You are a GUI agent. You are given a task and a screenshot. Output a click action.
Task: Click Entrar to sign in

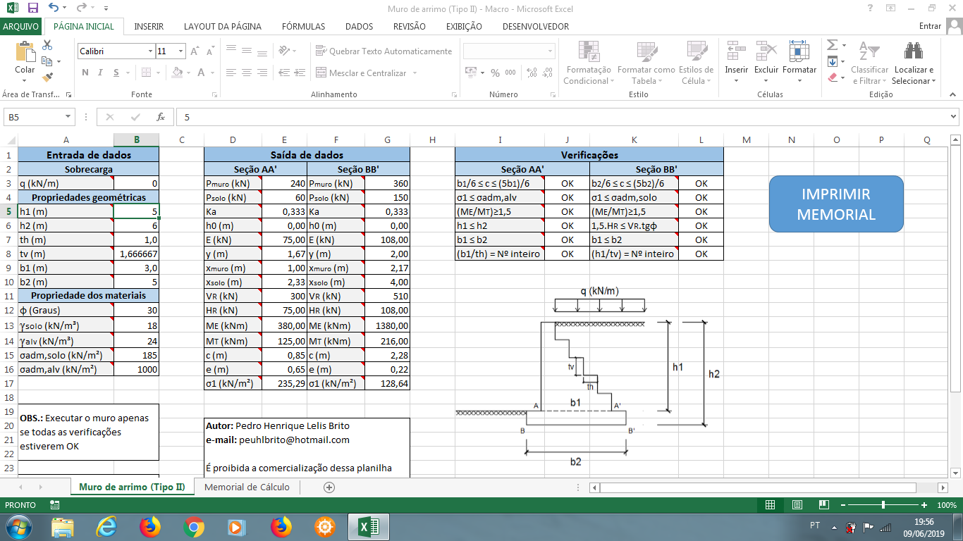tap(931, 26)
